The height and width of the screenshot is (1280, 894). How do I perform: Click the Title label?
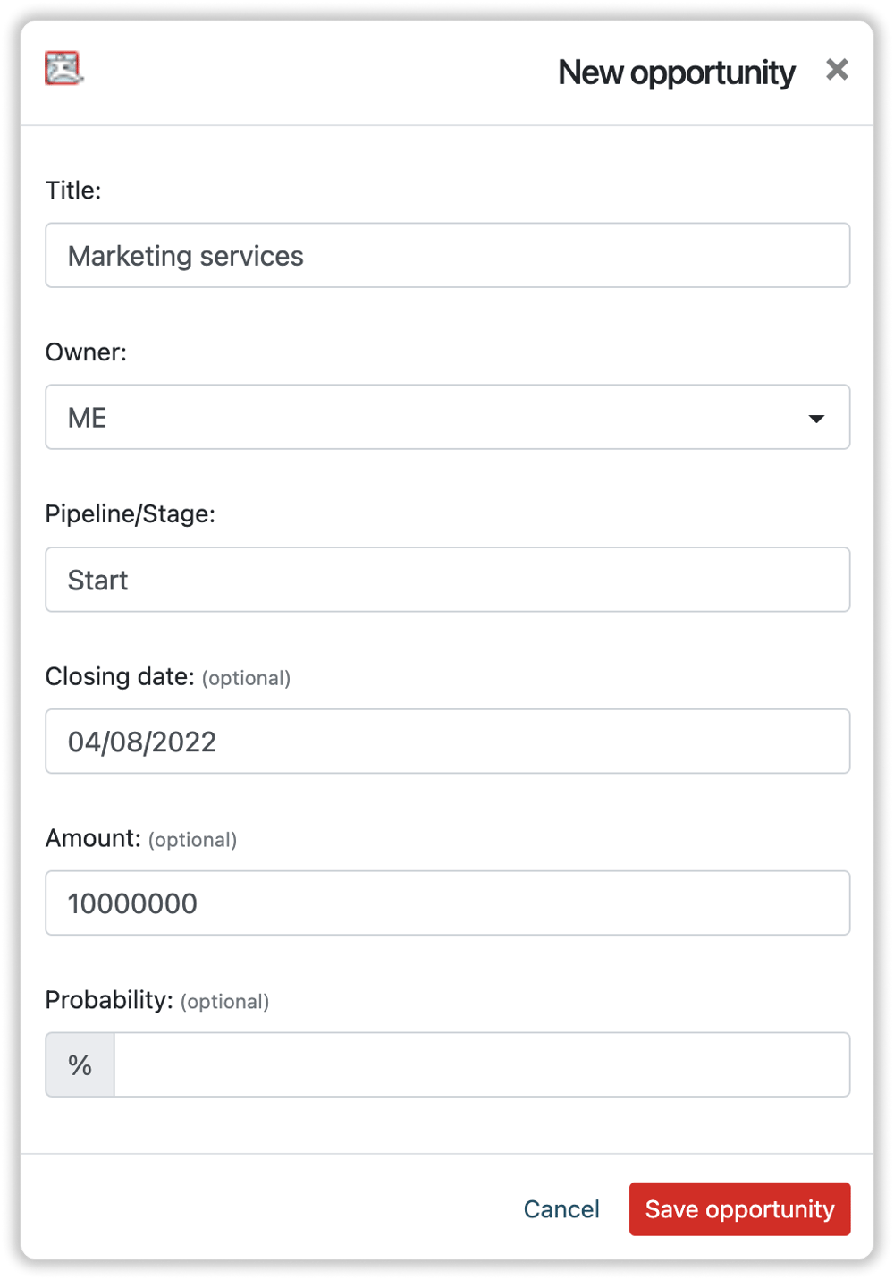73,190
